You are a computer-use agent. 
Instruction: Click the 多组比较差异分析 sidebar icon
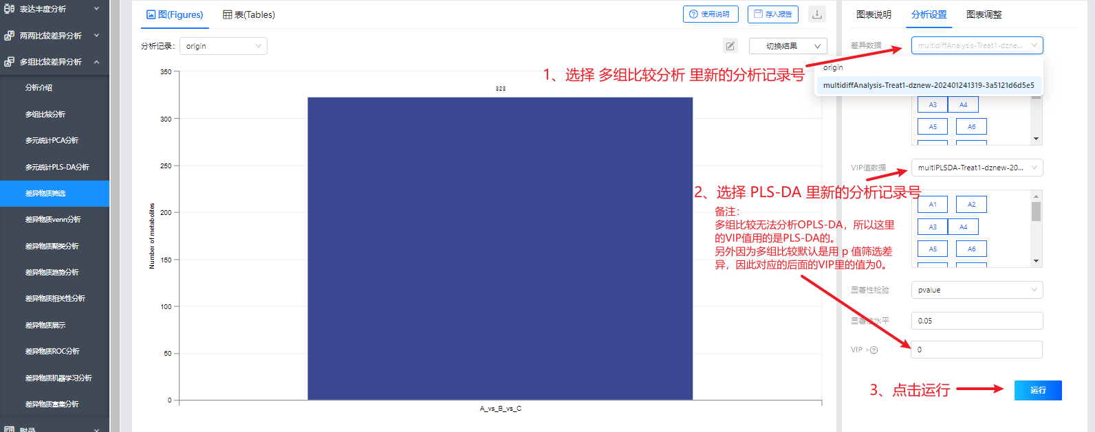coord(9,62)
